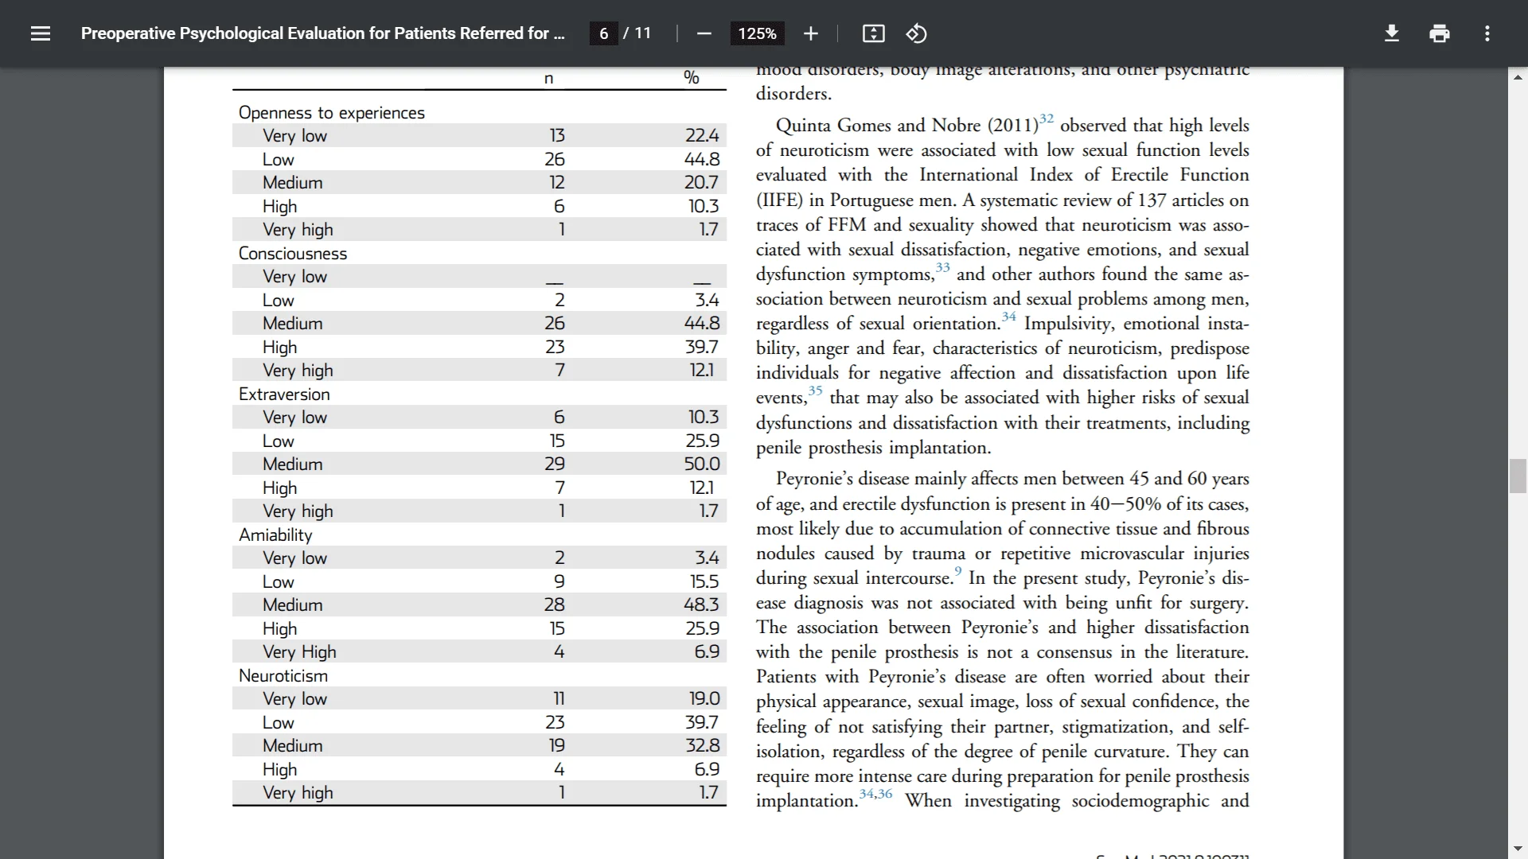Select the 'Amiability' table heading
This screenshot has height=859, width=1528.
click(x=275, y=535)
